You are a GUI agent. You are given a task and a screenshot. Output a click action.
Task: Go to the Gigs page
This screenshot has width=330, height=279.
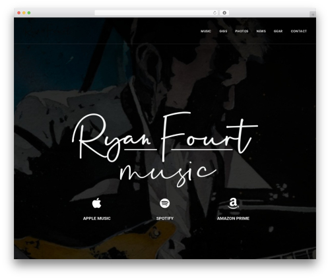(x=223, y=31)
